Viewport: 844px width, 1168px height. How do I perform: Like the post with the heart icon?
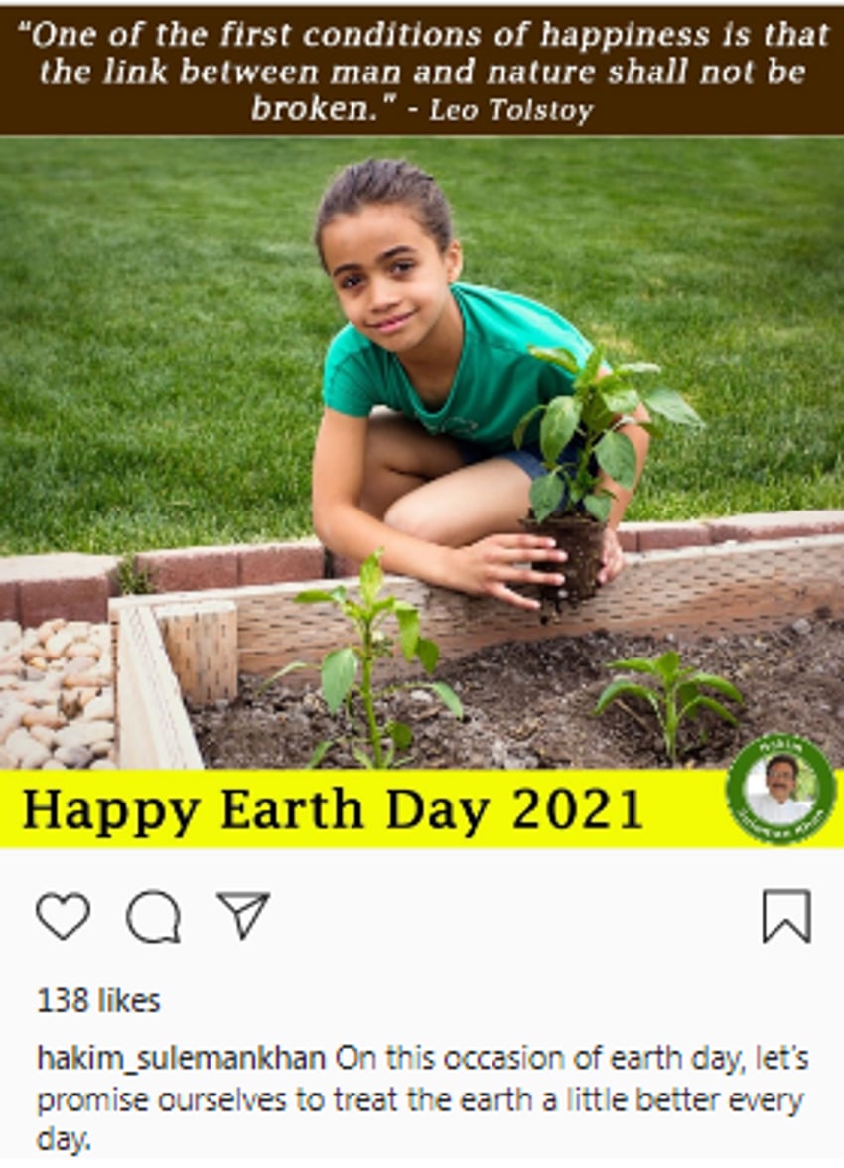[64, 916]
